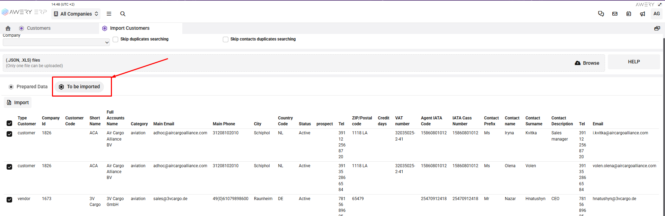This screenshot has width=665, height=216.
Task: Enable Skip contacts duplicates searching checkbox
Action: coord(226,39)
